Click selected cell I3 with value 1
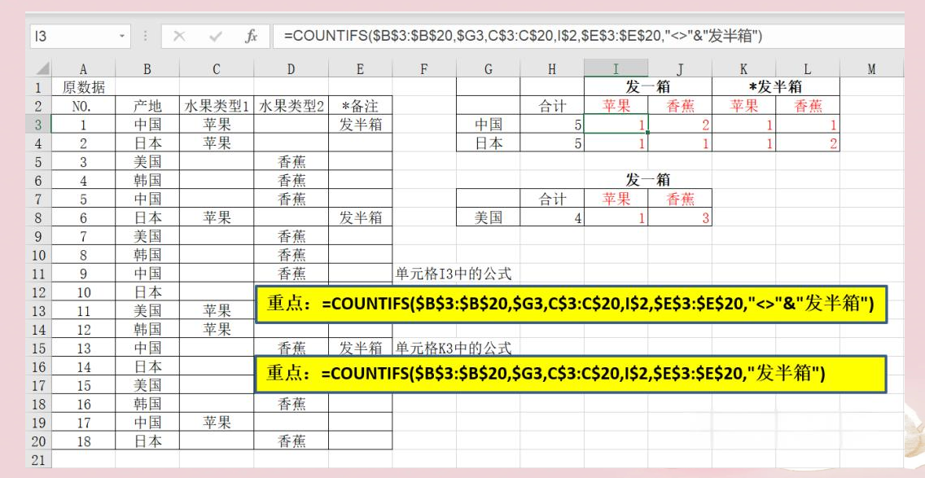This screenshot has height=478, width=925. coord(616,125)
